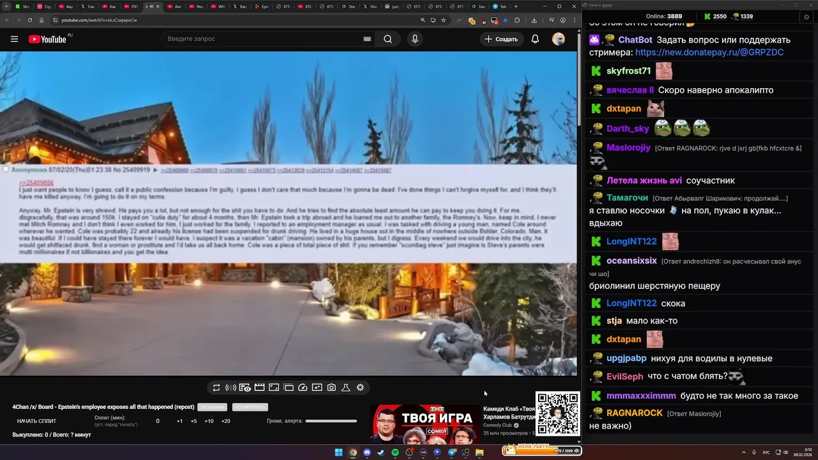Click the 'Создать' create button
Screen dimensions: 818x460
point(501,39)
